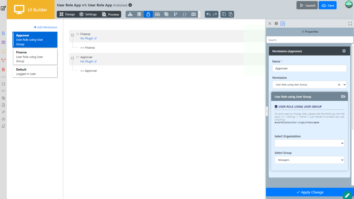The image size is (354, 199).
Task: Click the undo arrow icon
Action: [208, 14]
